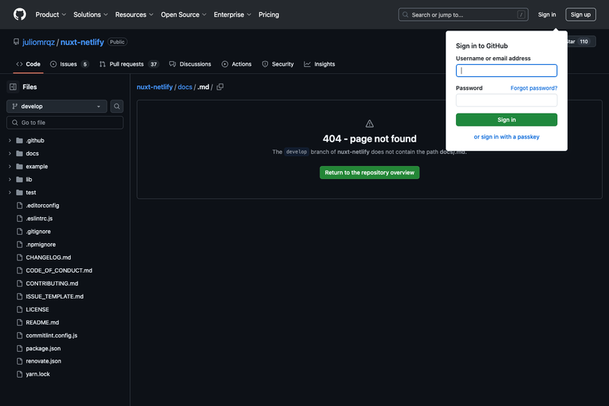Click the yarn.lock file icon
The width and height of the screenshot is (609, 406).
(20, 374)
